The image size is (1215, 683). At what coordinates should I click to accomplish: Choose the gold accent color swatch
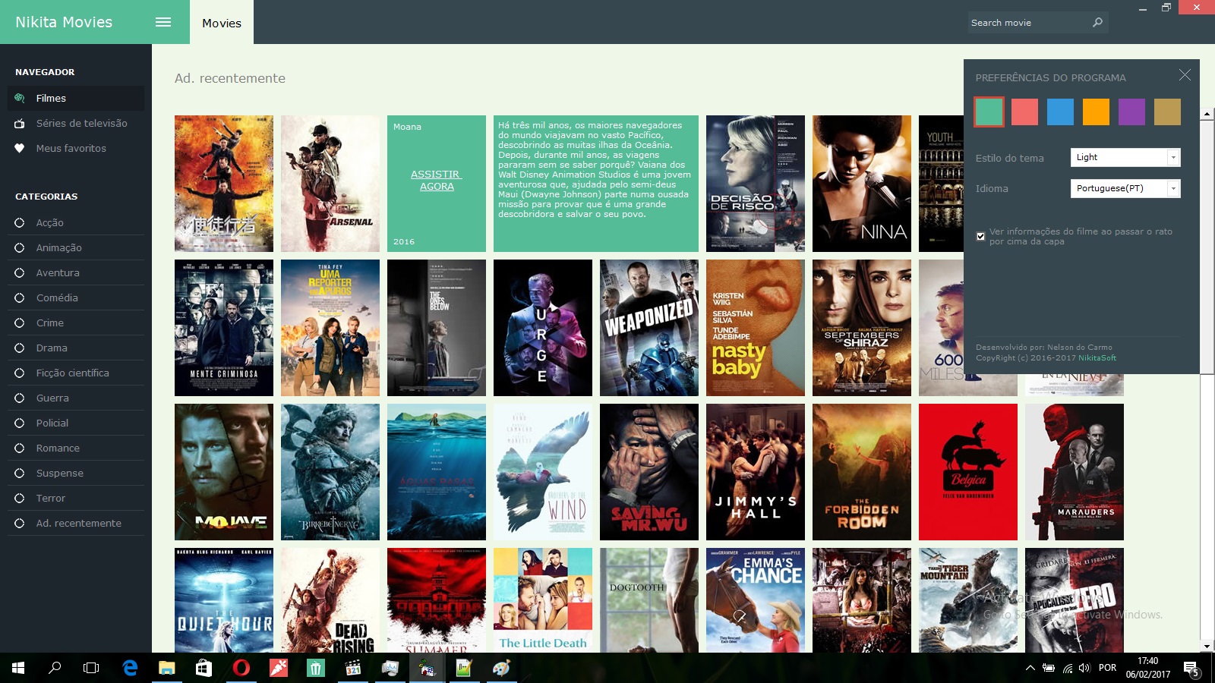click(1167, 112)
